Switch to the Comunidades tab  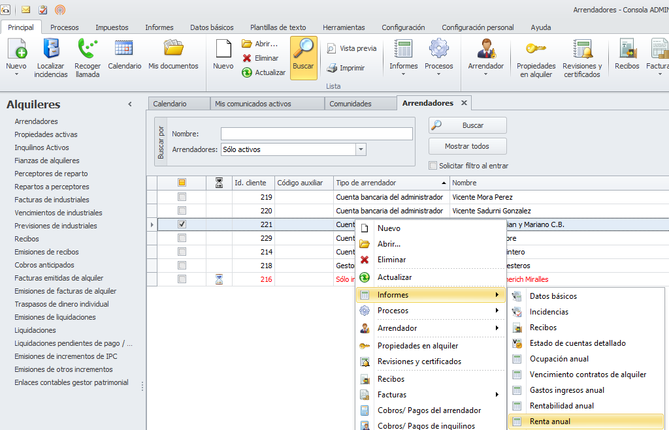(351, 104)
